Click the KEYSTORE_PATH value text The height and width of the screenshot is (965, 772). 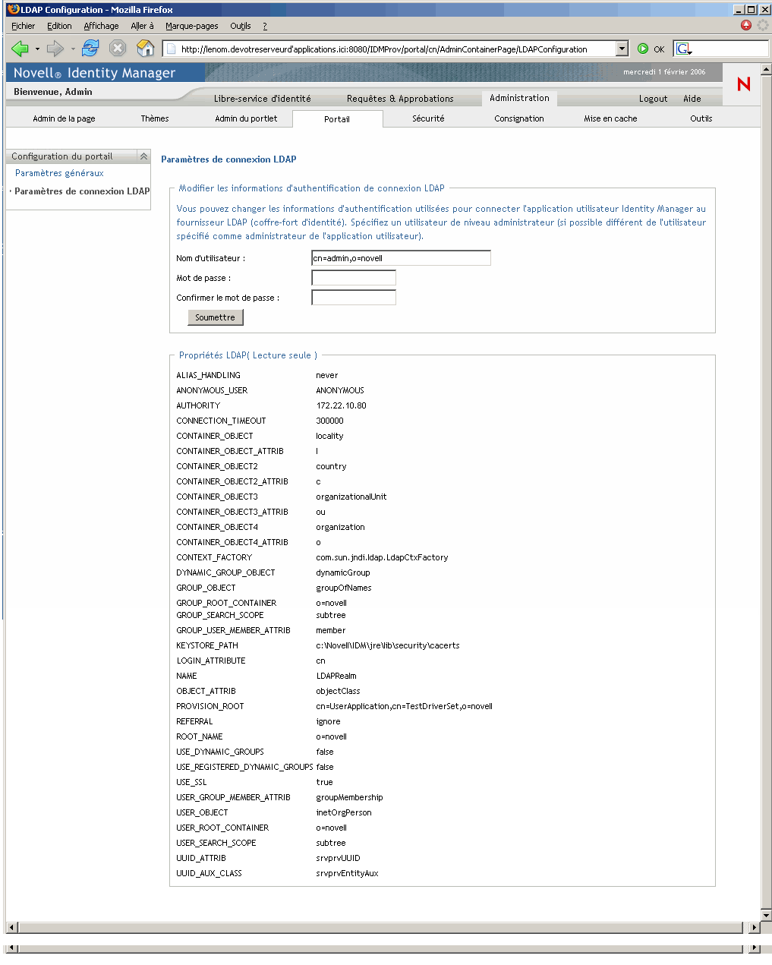pyautogui.click(x=388, y=645)
